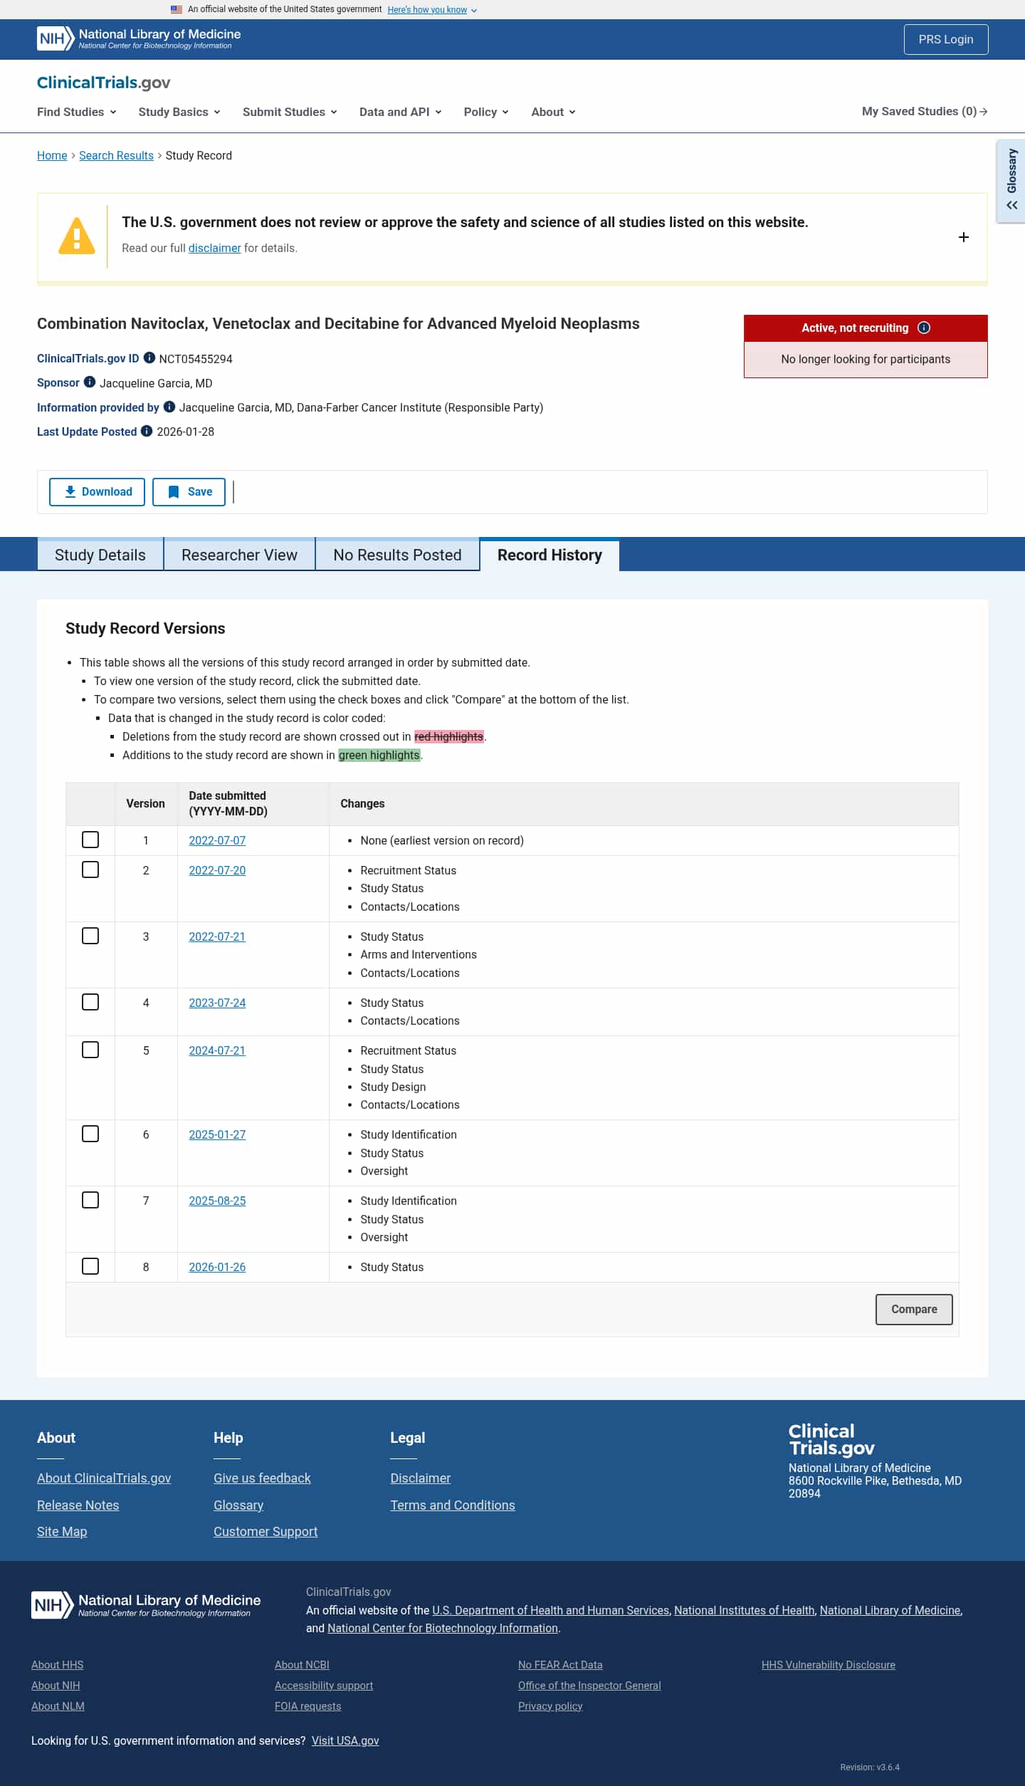Click the Compare button
Screen dimensions: 1025x1786
[914, 1310]
